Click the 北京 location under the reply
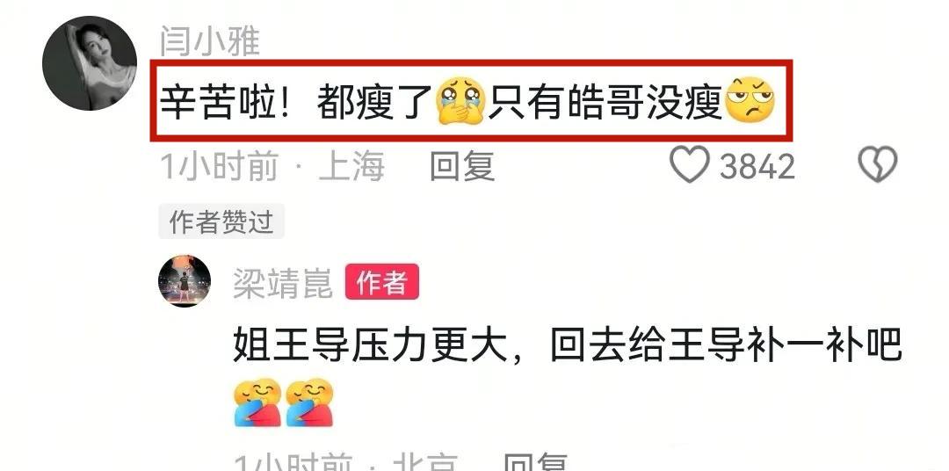 (425, 462)
